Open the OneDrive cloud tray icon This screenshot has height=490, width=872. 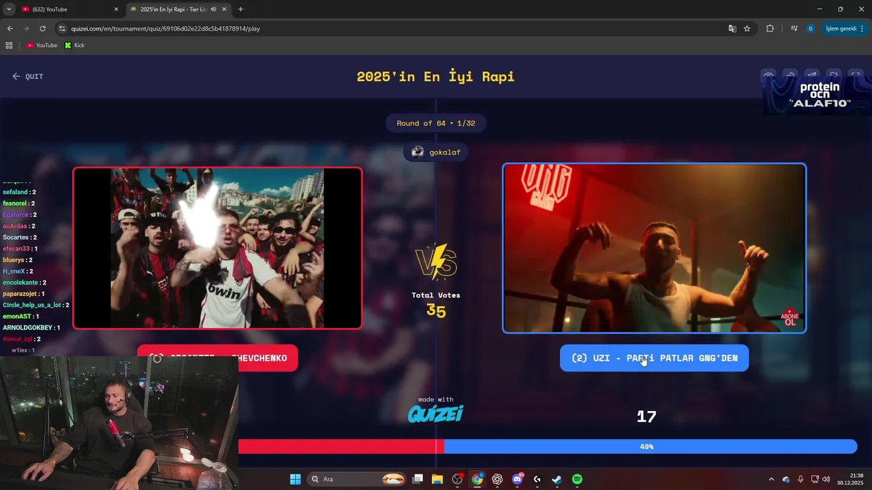[x=786, y=479]
